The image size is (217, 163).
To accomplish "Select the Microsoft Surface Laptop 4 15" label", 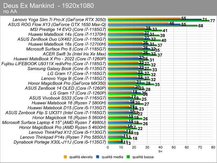I will (x=54, y=122).
